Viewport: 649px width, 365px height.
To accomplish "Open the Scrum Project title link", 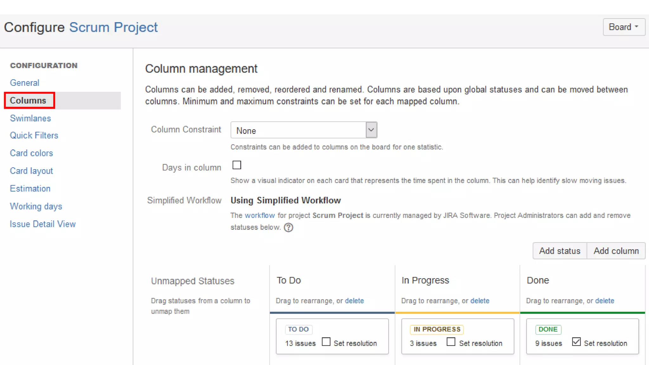I will coord(113,27).
